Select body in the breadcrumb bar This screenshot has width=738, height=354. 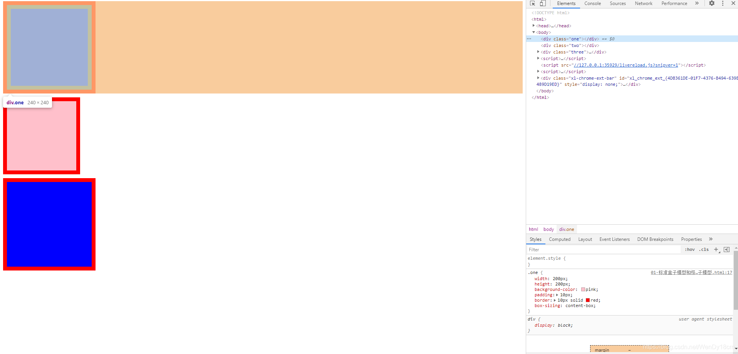point(548,229)
